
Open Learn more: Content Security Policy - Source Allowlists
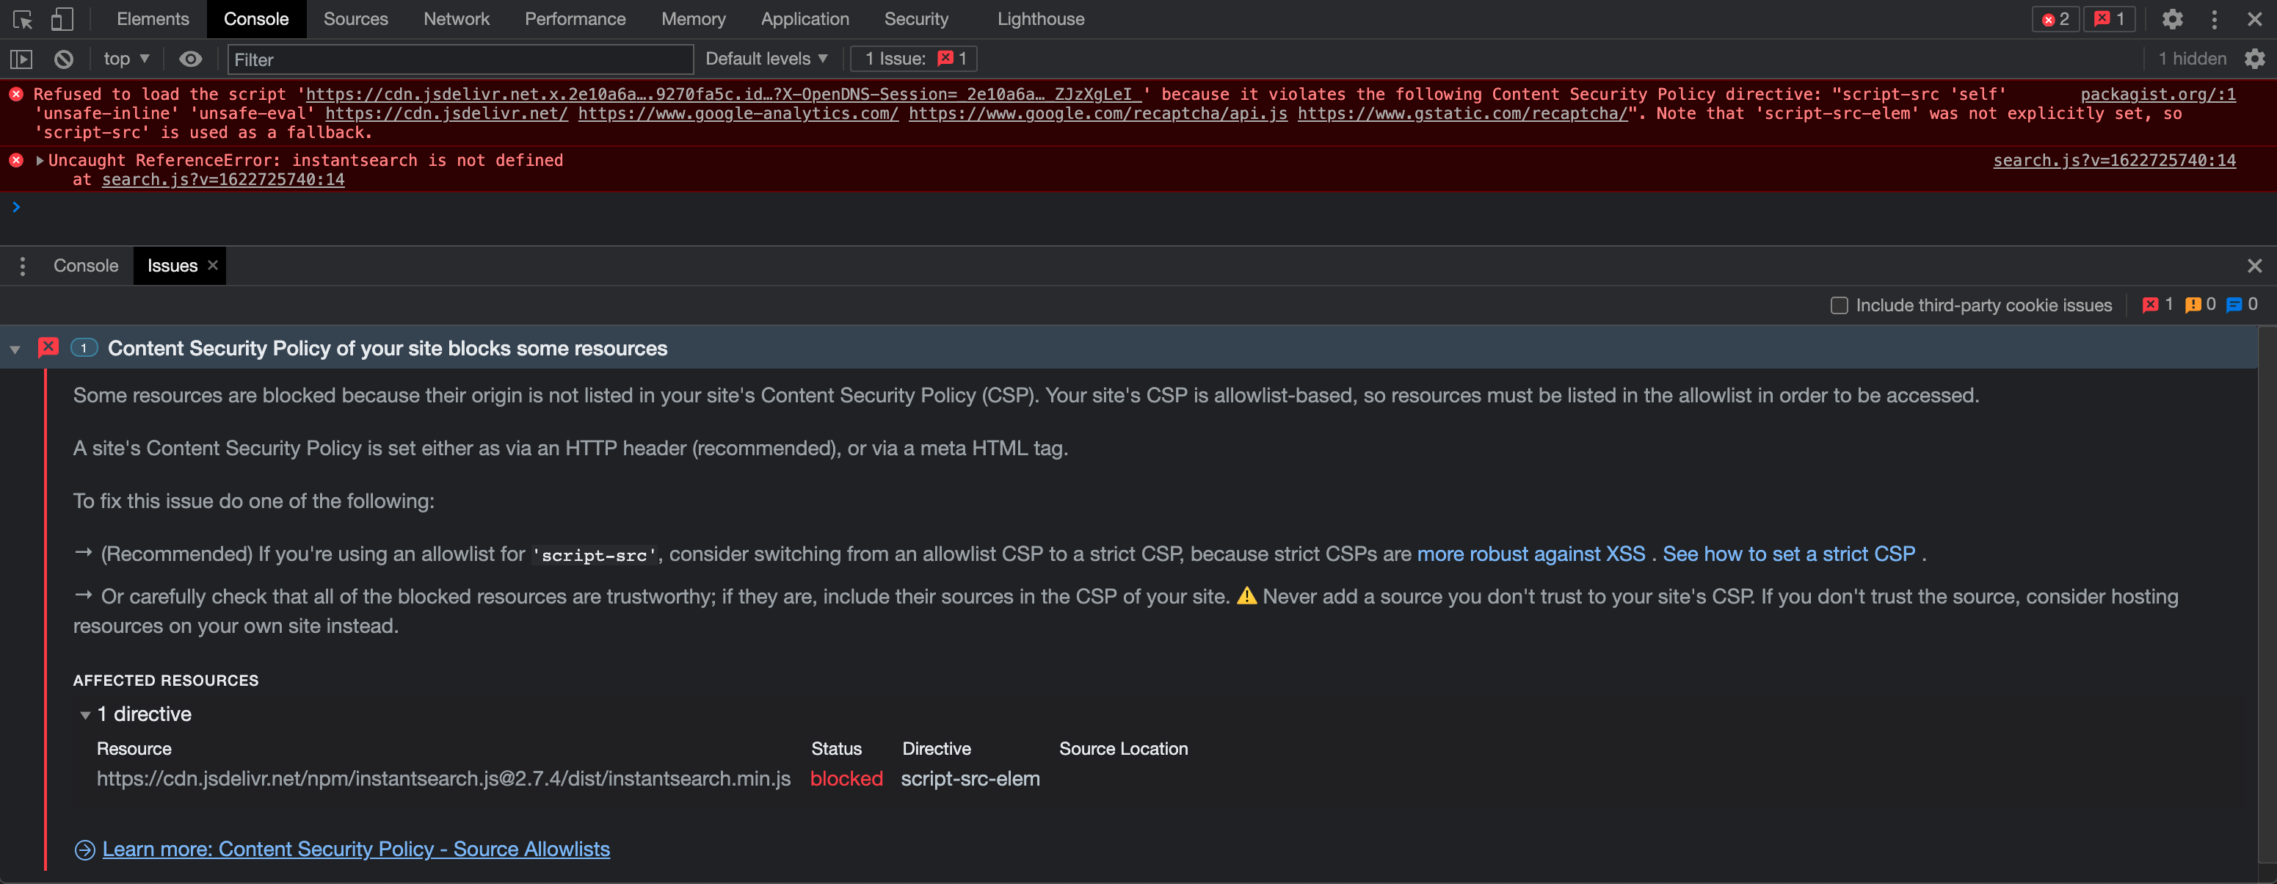pyautogui.click(x=356, y=849)
